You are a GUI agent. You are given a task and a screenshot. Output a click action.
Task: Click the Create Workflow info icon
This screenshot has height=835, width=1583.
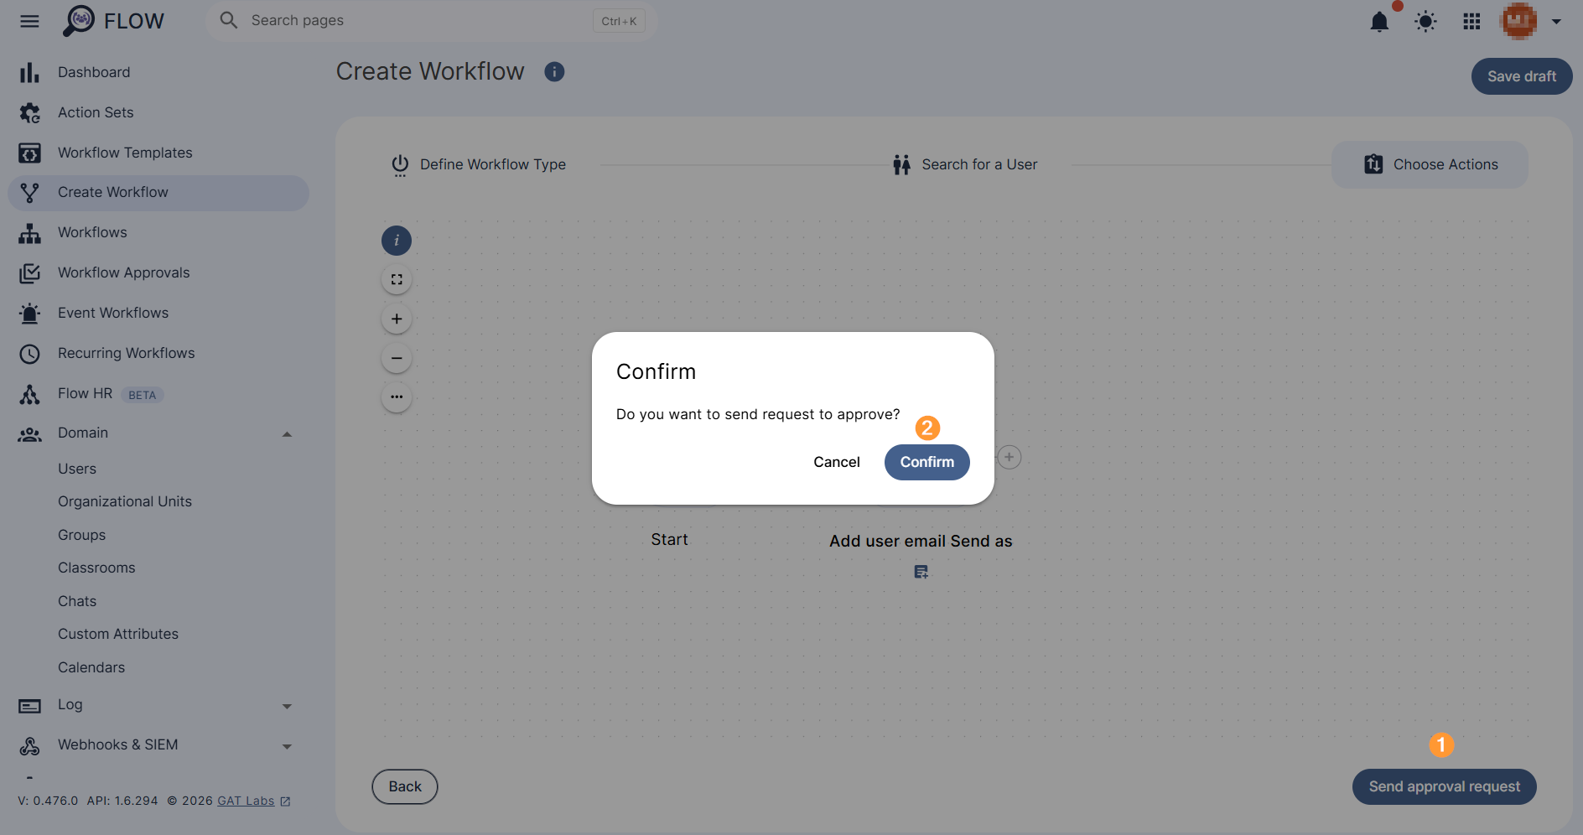pos(554,72)
